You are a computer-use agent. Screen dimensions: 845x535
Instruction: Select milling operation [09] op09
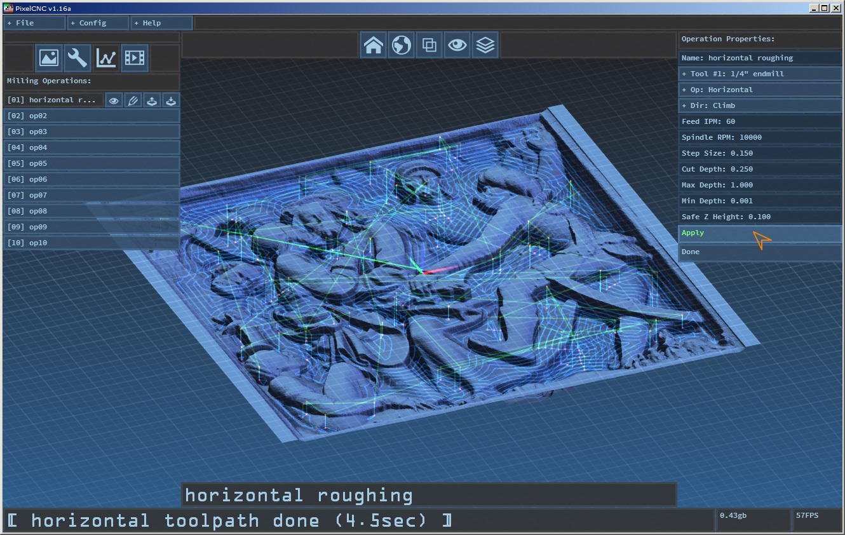(91, 227)
